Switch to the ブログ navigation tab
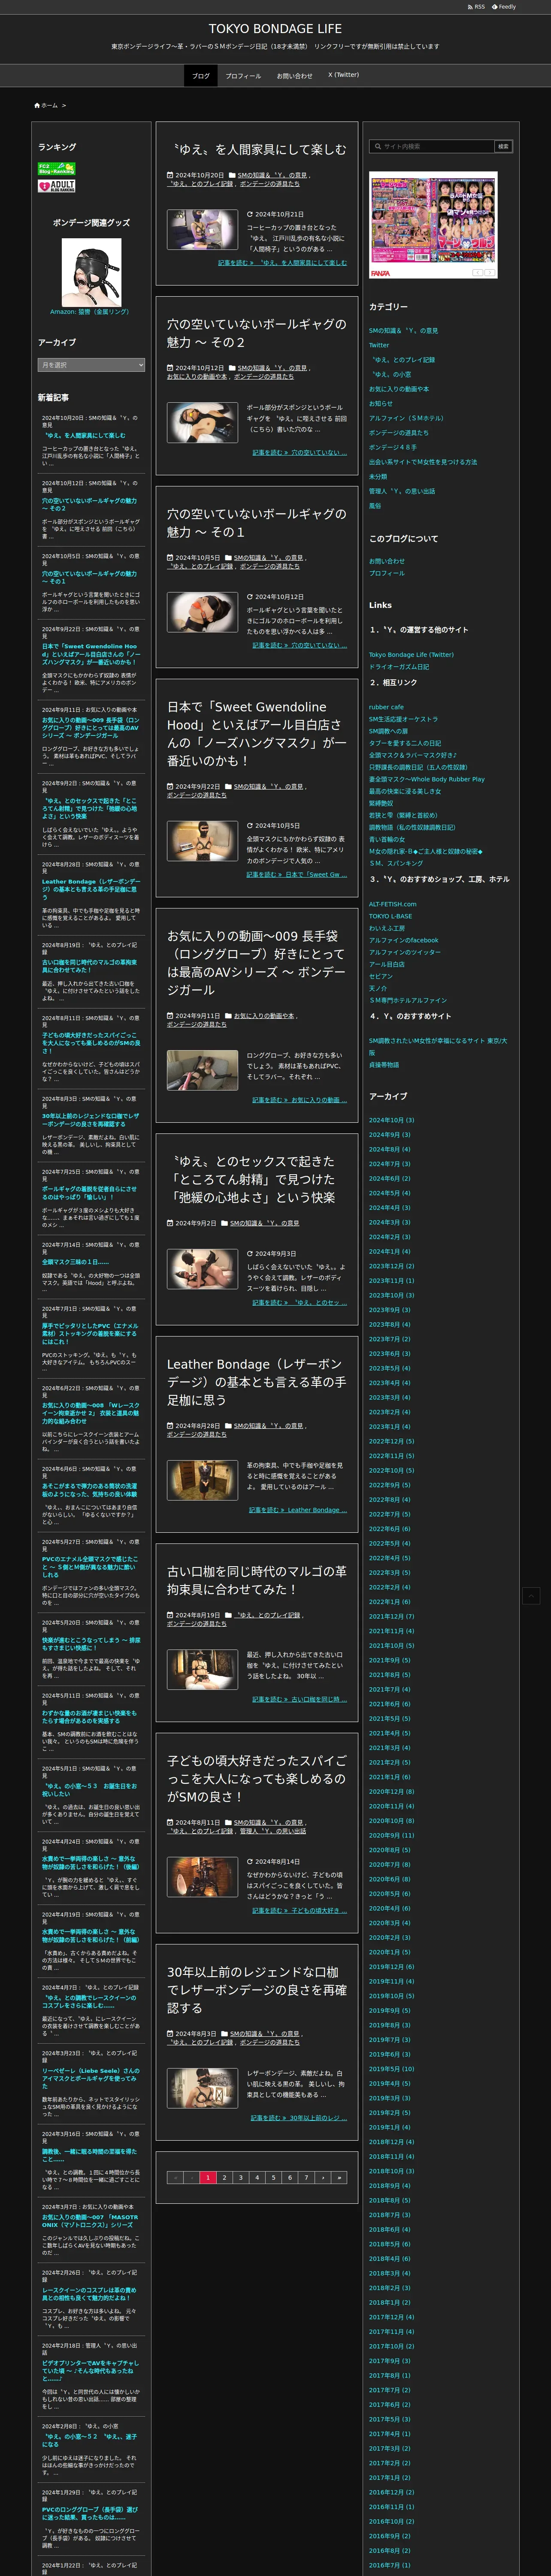The width and height of the screenshot is (551, 2576). point(201,76)
